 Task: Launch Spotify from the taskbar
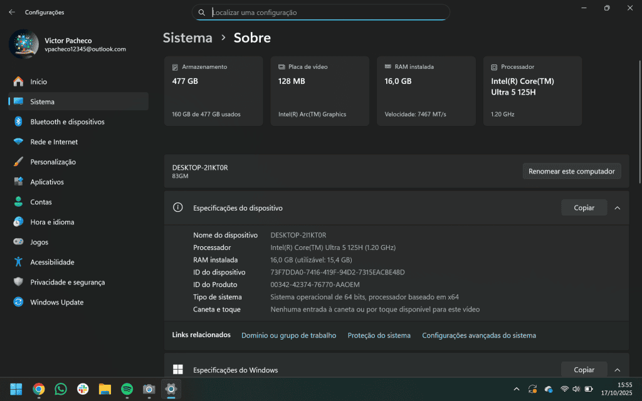(126, 388)
